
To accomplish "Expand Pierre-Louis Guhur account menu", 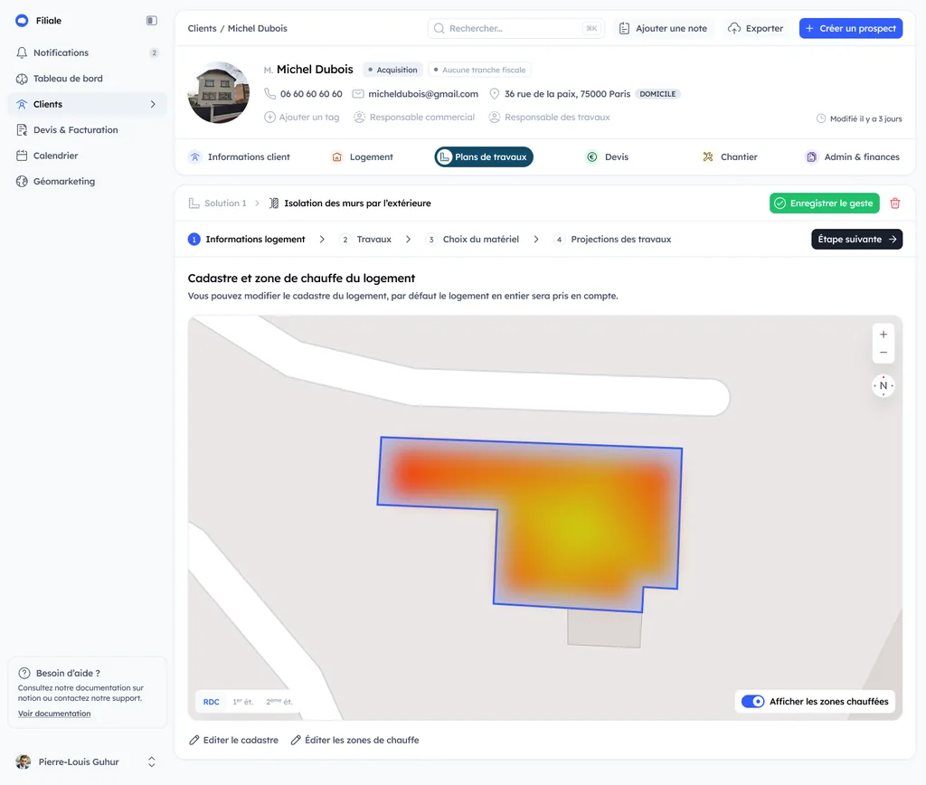I will [152, 762].
